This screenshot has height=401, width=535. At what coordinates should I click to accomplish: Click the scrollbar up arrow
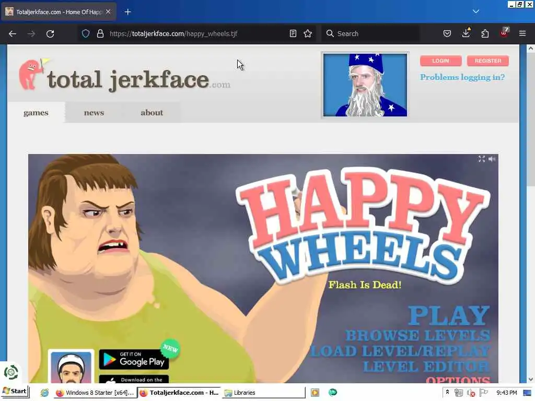pos(531,49)
